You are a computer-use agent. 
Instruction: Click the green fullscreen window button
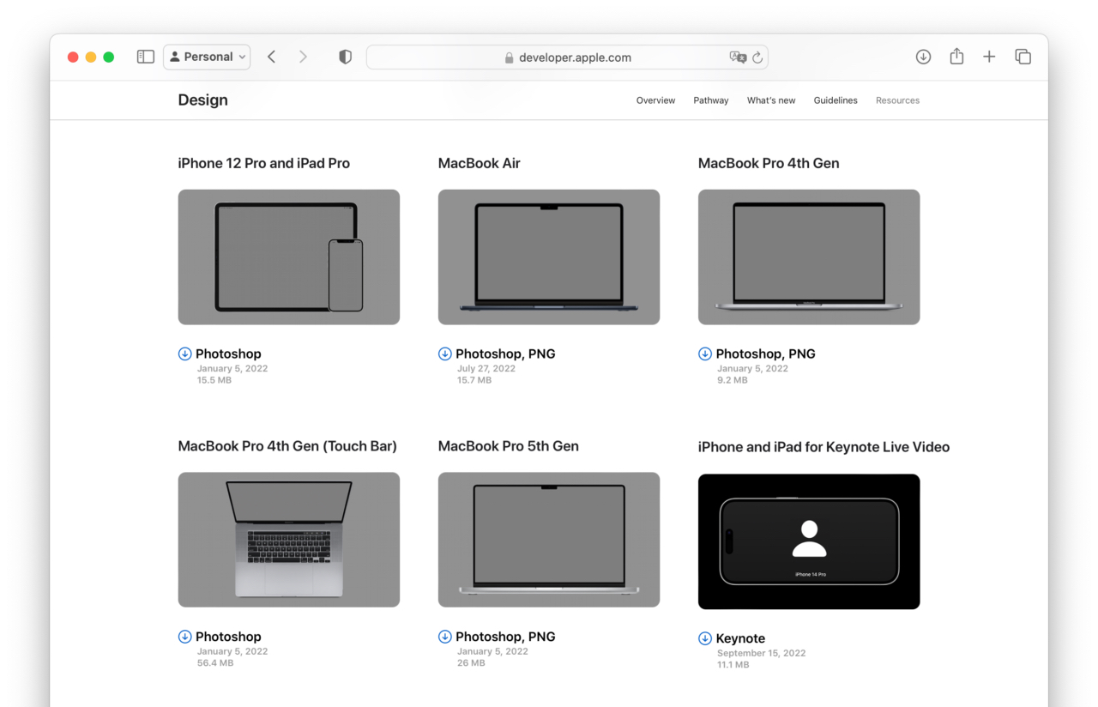tap(108, 57)
